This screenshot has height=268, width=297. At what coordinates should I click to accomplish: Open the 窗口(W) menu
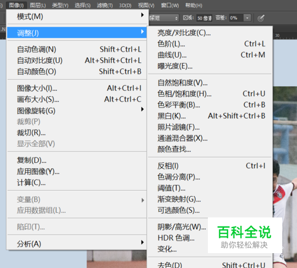[170, 5]
